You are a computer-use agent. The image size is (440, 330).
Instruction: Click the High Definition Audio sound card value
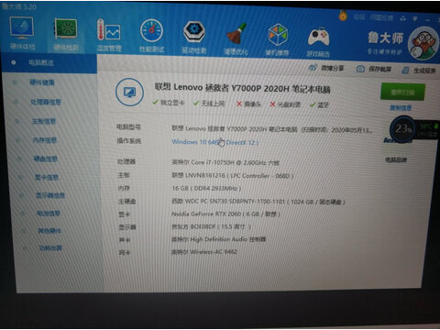click(x=218, y=239)
